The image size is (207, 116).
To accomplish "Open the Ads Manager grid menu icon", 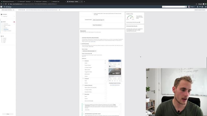I will click(x=4, y=7).
